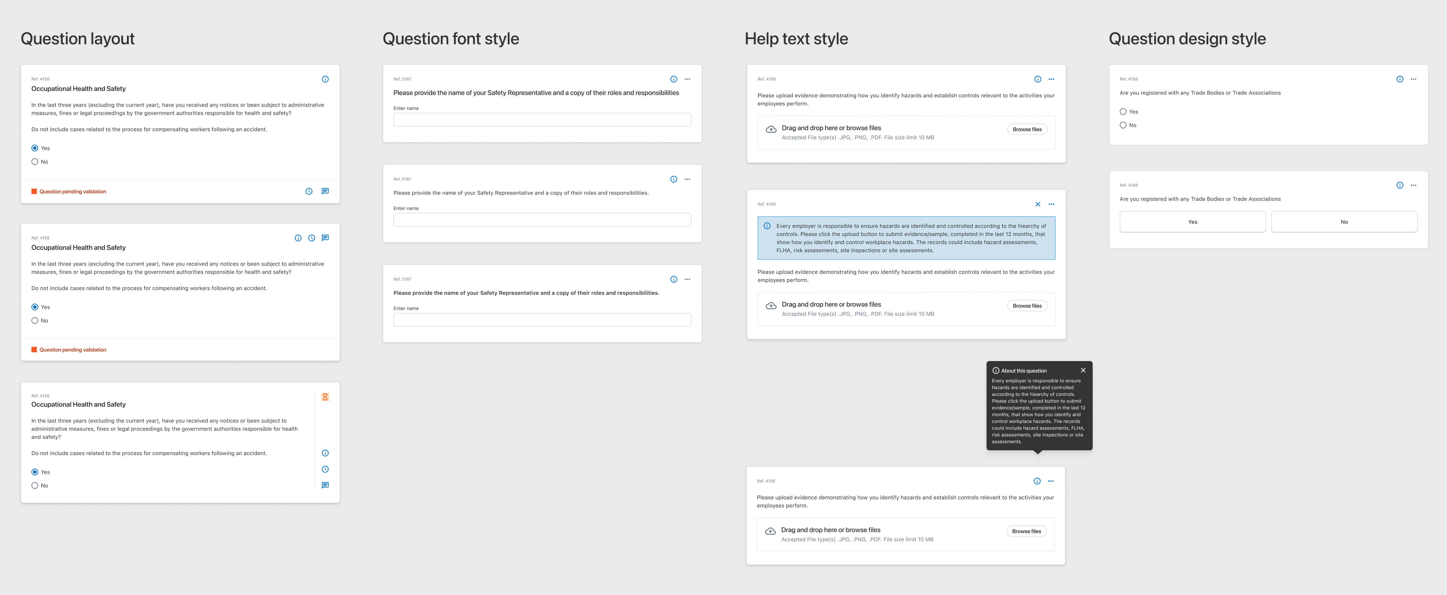Close the About this question tooltip
Viewport: 1447px width, 595px height.
pyautogui.click(x=1083, y=370)
